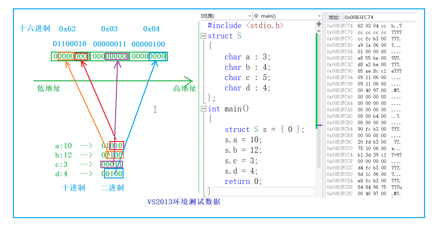Click the statement s.a = 10;
Image resolution: width=438 pixels, height=233 pixels.
[x=243, y=140]
